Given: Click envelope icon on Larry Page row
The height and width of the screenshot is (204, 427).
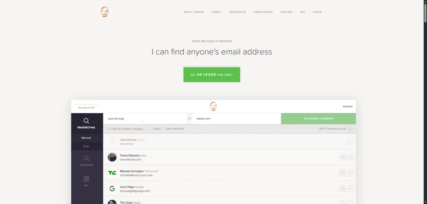Looking at the screenshot, I should (x=343, y=189).
